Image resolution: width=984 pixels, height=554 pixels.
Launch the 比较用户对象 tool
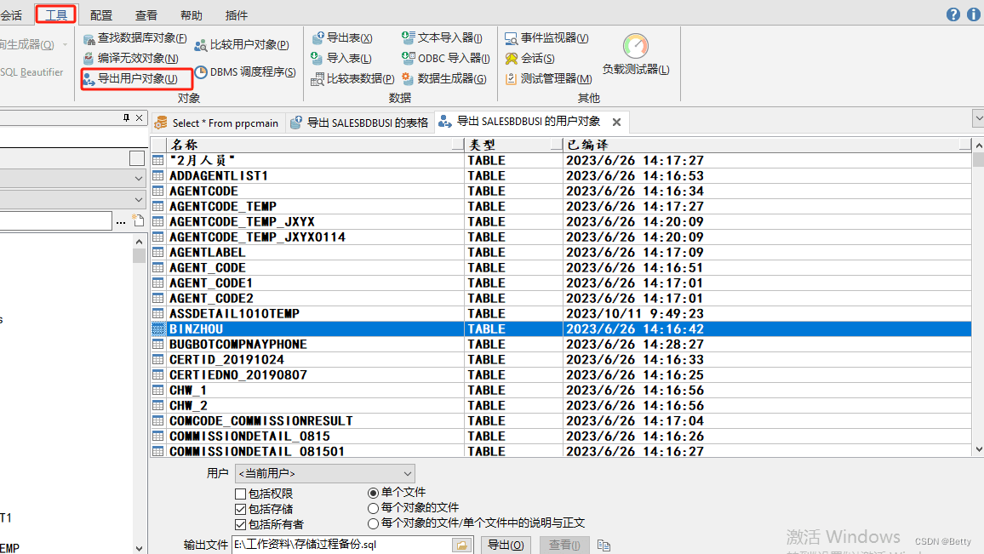coord(250,43)
